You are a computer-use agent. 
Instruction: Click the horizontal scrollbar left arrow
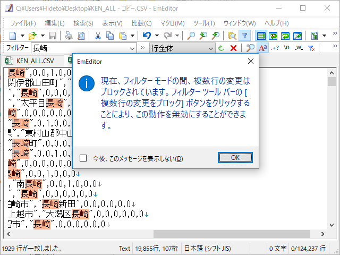coord(8,234)
